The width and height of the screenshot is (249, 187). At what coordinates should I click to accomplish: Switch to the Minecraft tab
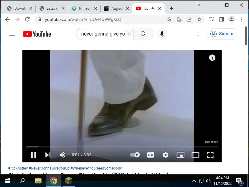(84, 8)
